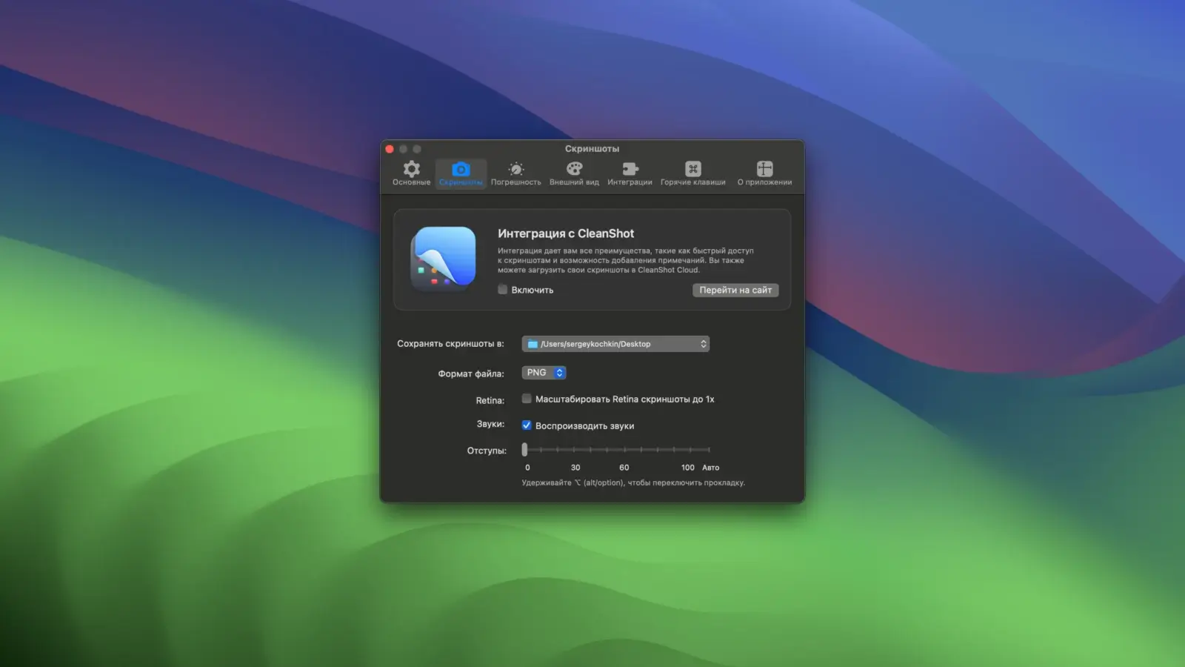
Task: Open the screenshot save location dropdown
Action: coord(615,344)
